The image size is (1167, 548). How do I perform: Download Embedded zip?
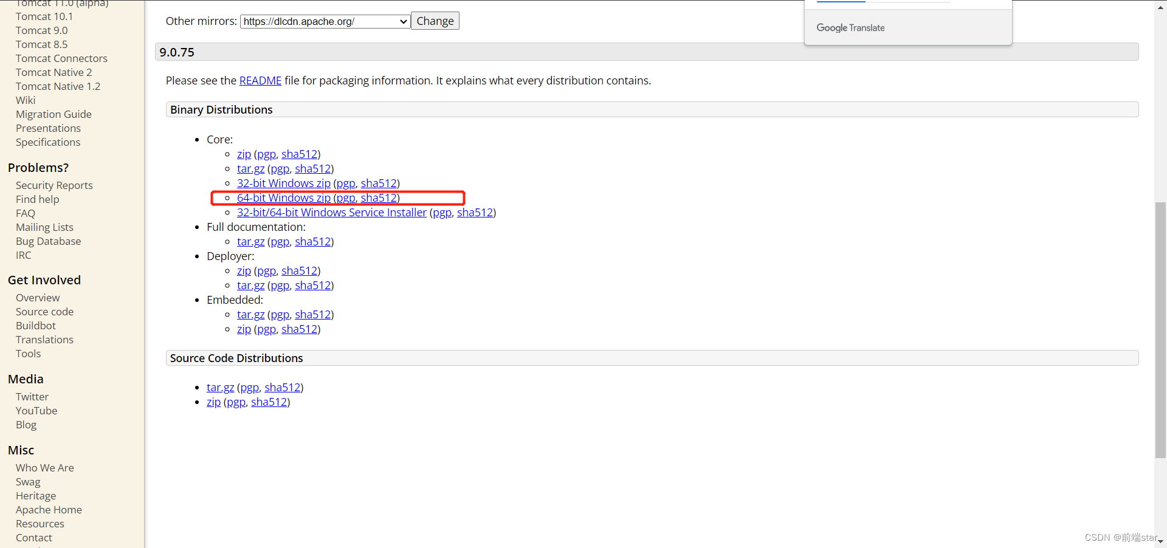click(244, 329)
